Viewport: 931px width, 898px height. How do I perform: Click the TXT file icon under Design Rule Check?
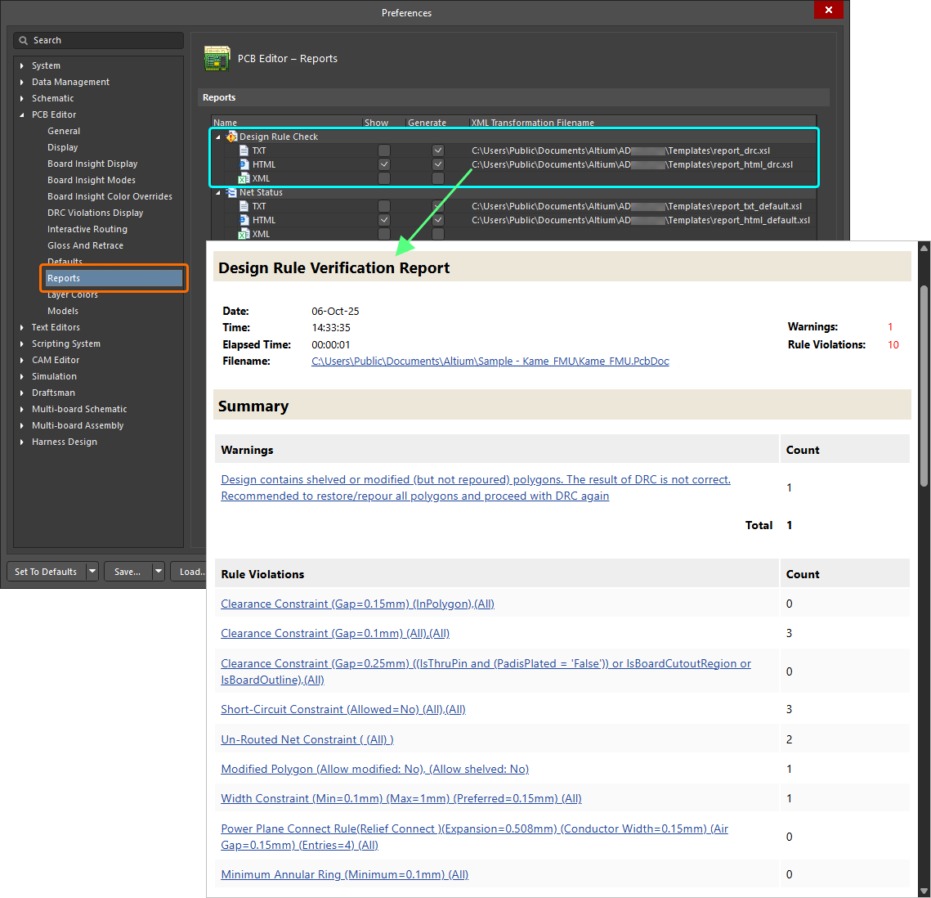tap(244, 150)
